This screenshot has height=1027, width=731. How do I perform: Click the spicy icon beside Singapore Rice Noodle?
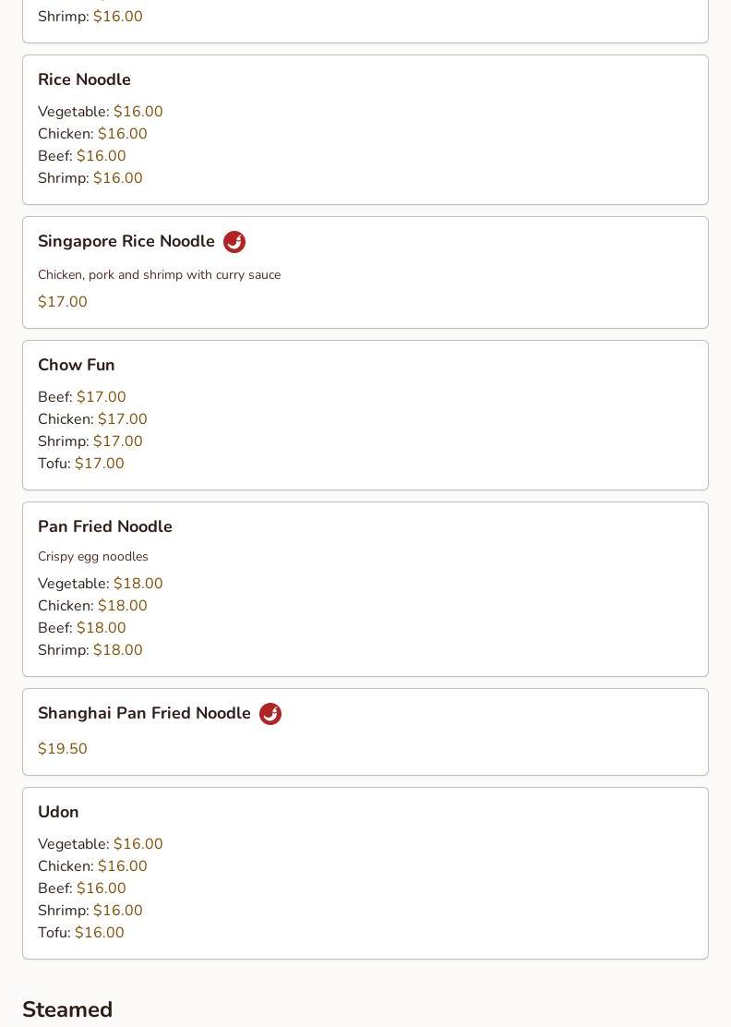coord(234,242)
